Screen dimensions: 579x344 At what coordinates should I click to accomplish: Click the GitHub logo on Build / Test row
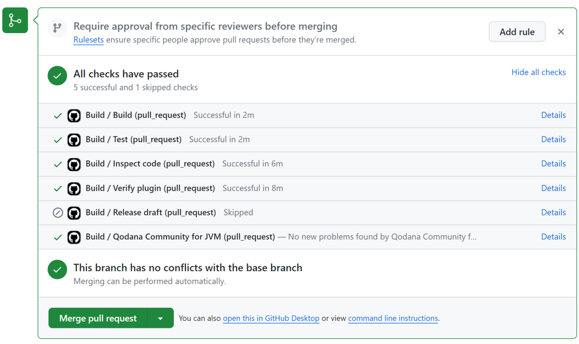click(x=74, y=140)
